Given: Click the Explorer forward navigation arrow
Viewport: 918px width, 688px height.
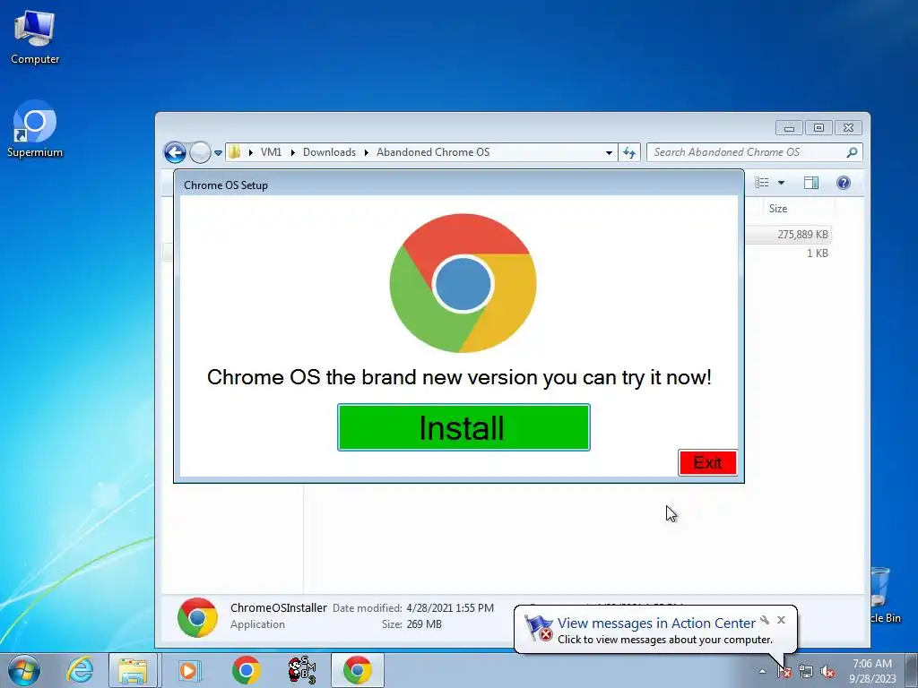Looking at the screenshot, I should 200,152.
